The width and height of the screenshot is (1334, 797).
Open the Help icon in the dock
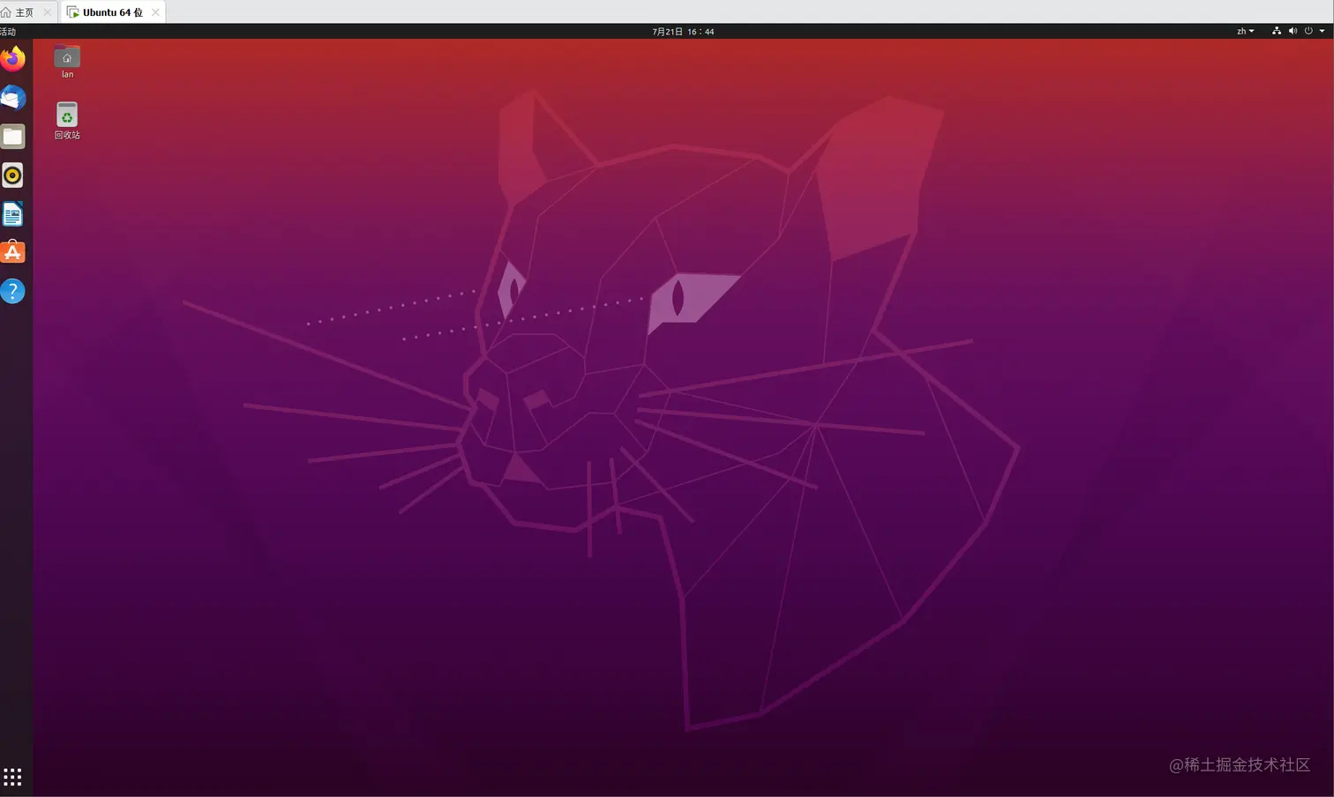coord(12,291)
